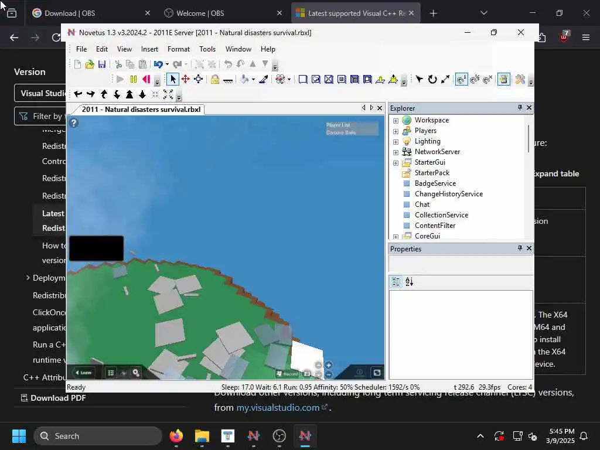Open OBS Studio from the taskbar

279,436
